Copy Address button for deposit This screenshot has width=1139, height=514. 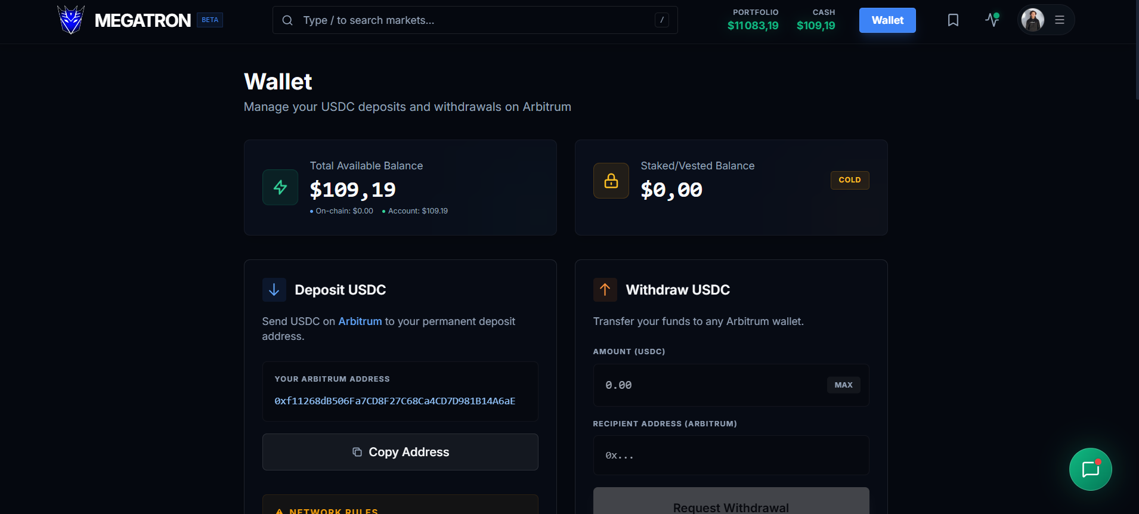[400, 452]
